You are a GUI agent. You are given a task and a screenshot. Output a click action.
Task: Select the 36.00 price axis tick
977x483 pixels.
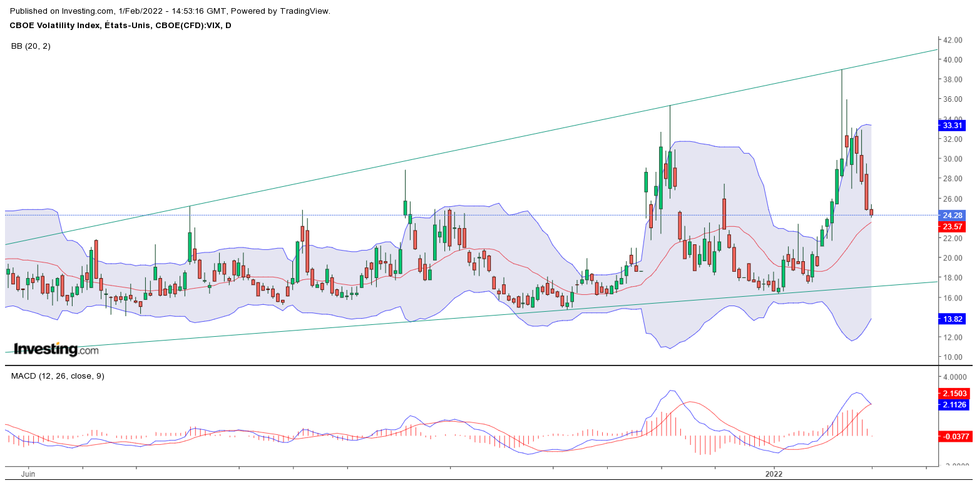pyautogui.click(x=952, y=99)
